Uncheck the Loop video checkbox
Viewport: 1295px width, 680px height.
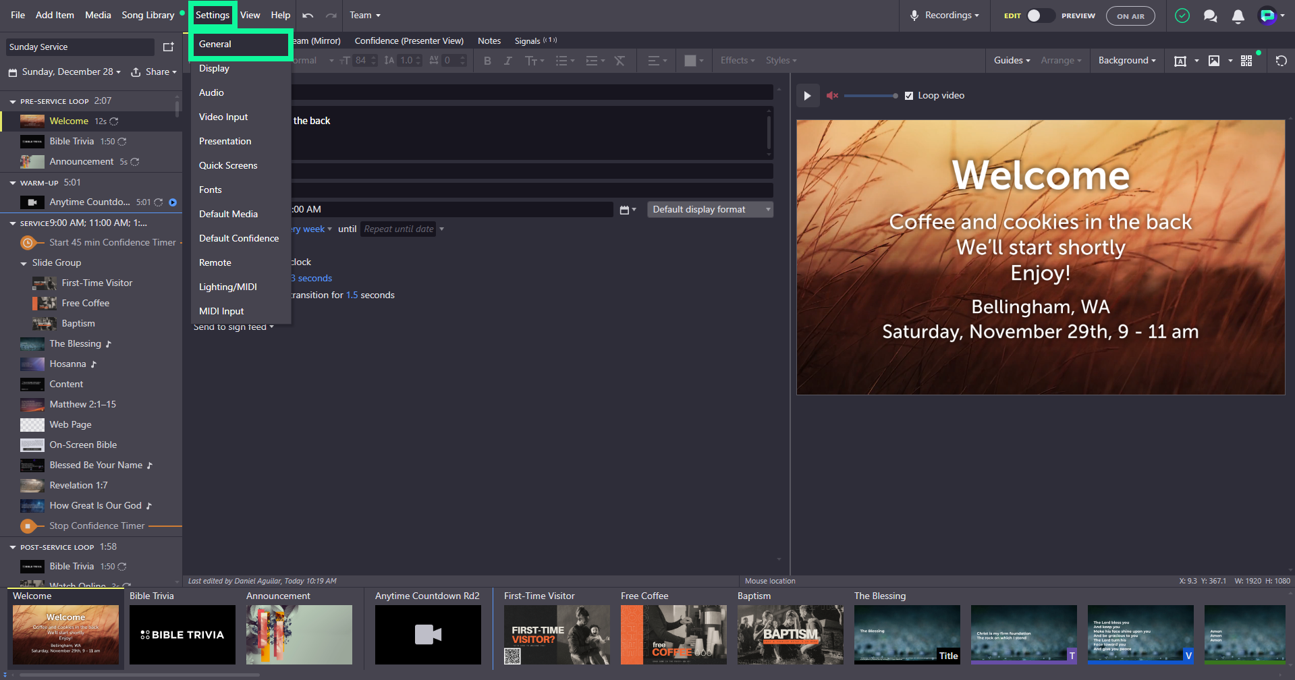tap(909, 96)
